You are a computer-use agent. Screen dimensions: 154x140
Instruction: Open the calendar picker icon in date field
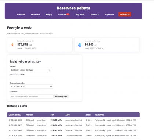(51, 87)
